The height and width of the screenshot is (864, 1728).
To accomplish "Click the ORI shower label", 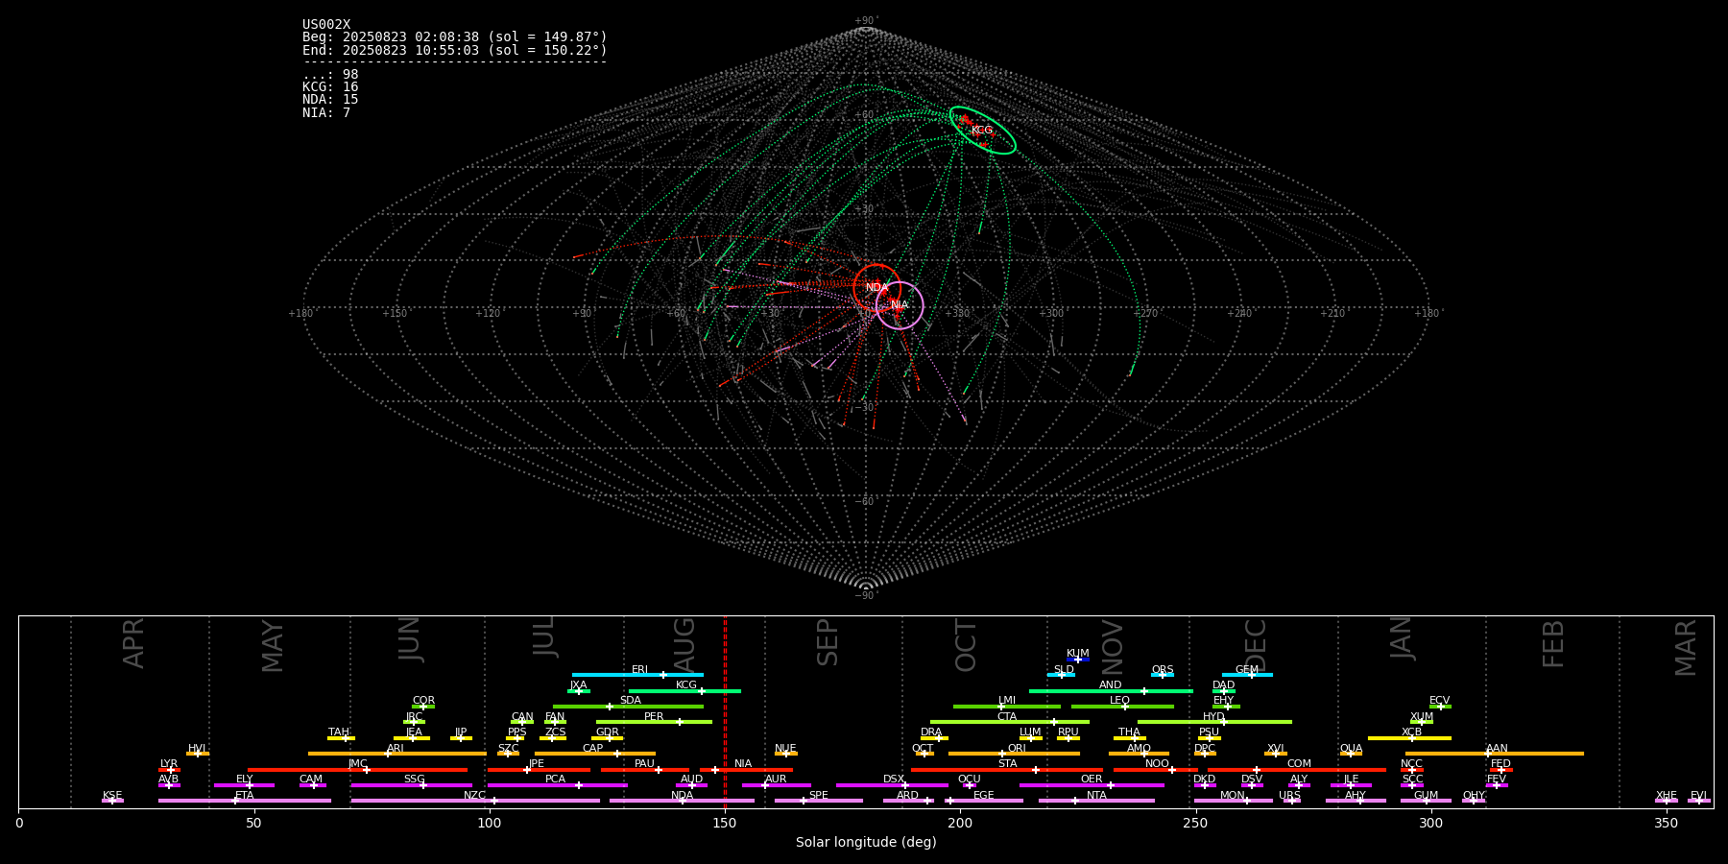I will [1017, 749].
